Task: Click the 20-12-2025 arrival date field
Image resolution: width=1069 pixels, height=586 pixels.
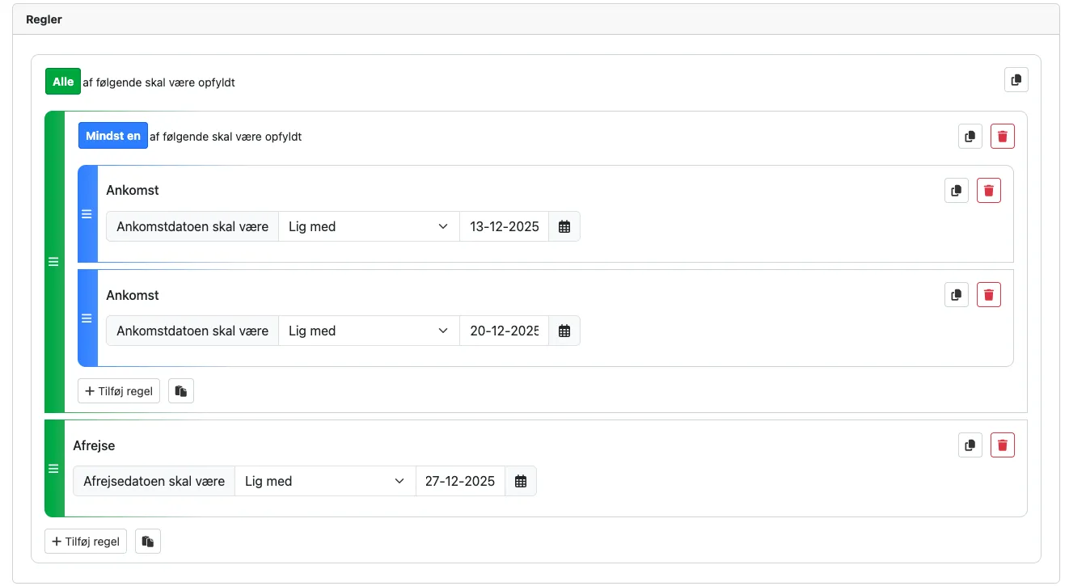Action: point(504,331)
